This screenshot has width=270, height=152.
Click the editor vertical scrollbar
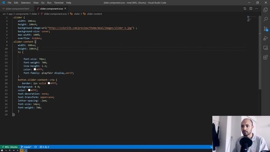(260, 52)
